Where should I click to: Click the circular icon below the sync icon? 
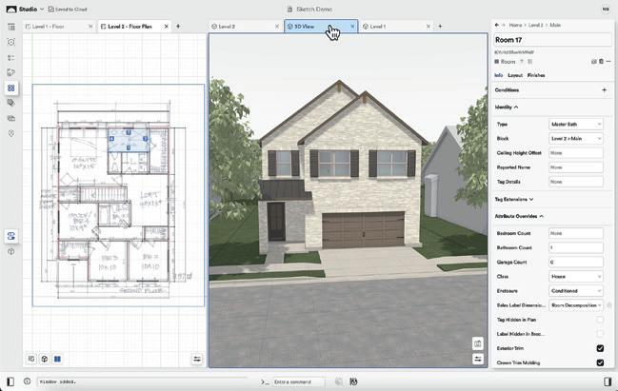click(11, 251)
